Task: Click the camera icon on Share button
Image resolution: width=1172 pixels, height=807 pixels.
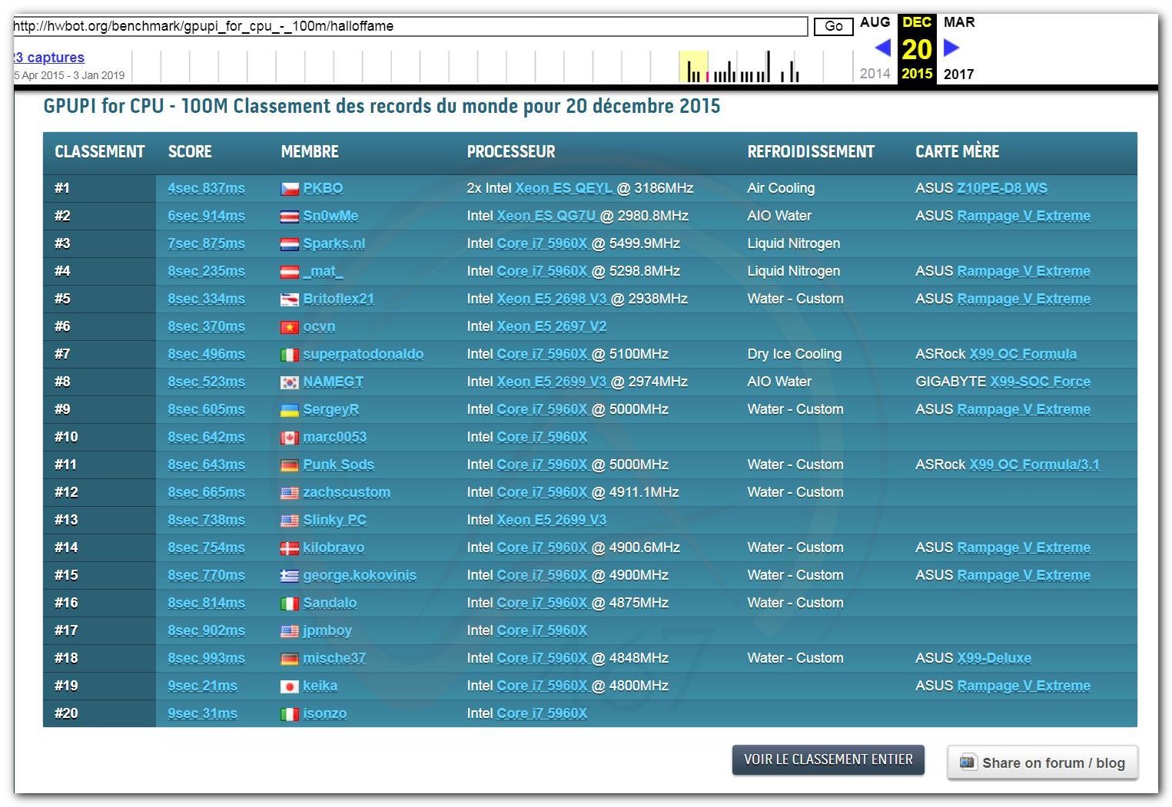Action: 968,762
